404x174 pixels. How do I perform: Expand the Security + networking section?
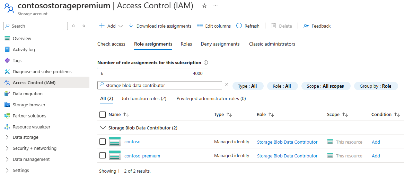click(x=7, y=148)
